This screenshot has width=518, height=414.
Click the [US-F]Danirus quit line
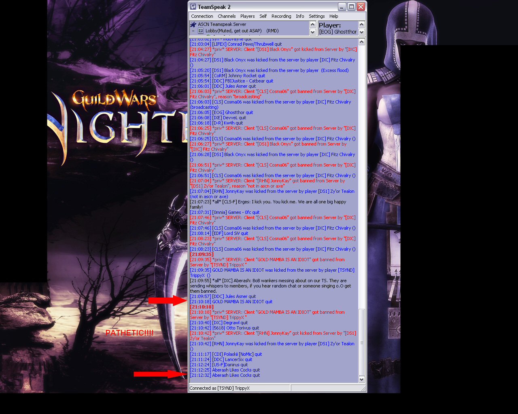click(219, 365)
